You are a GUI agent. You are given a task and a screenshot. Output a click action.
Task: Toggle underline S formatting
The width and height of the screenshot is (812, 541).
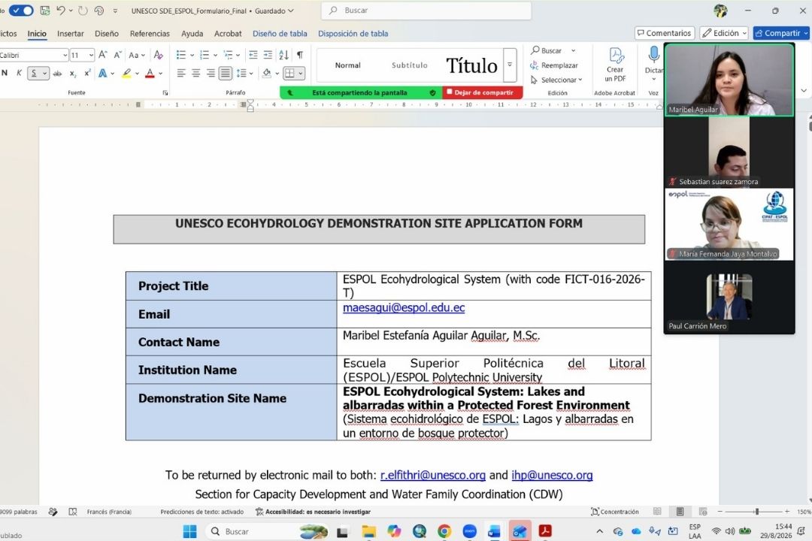click(34, 73)
